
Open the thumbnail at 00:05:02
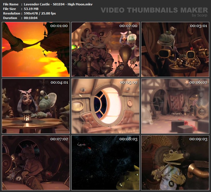pyautogui.click(x=105, y=106)
